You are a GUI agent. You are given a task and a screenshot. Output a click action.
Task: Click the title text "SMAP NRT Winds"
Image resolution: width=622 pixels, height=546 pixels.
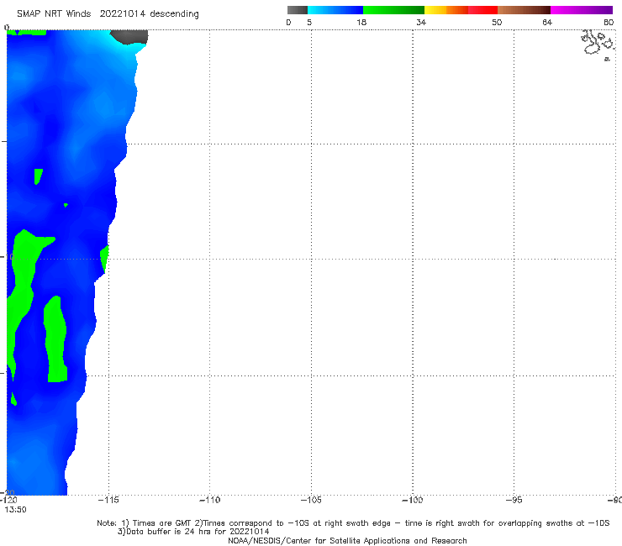[x=54, y=13]
